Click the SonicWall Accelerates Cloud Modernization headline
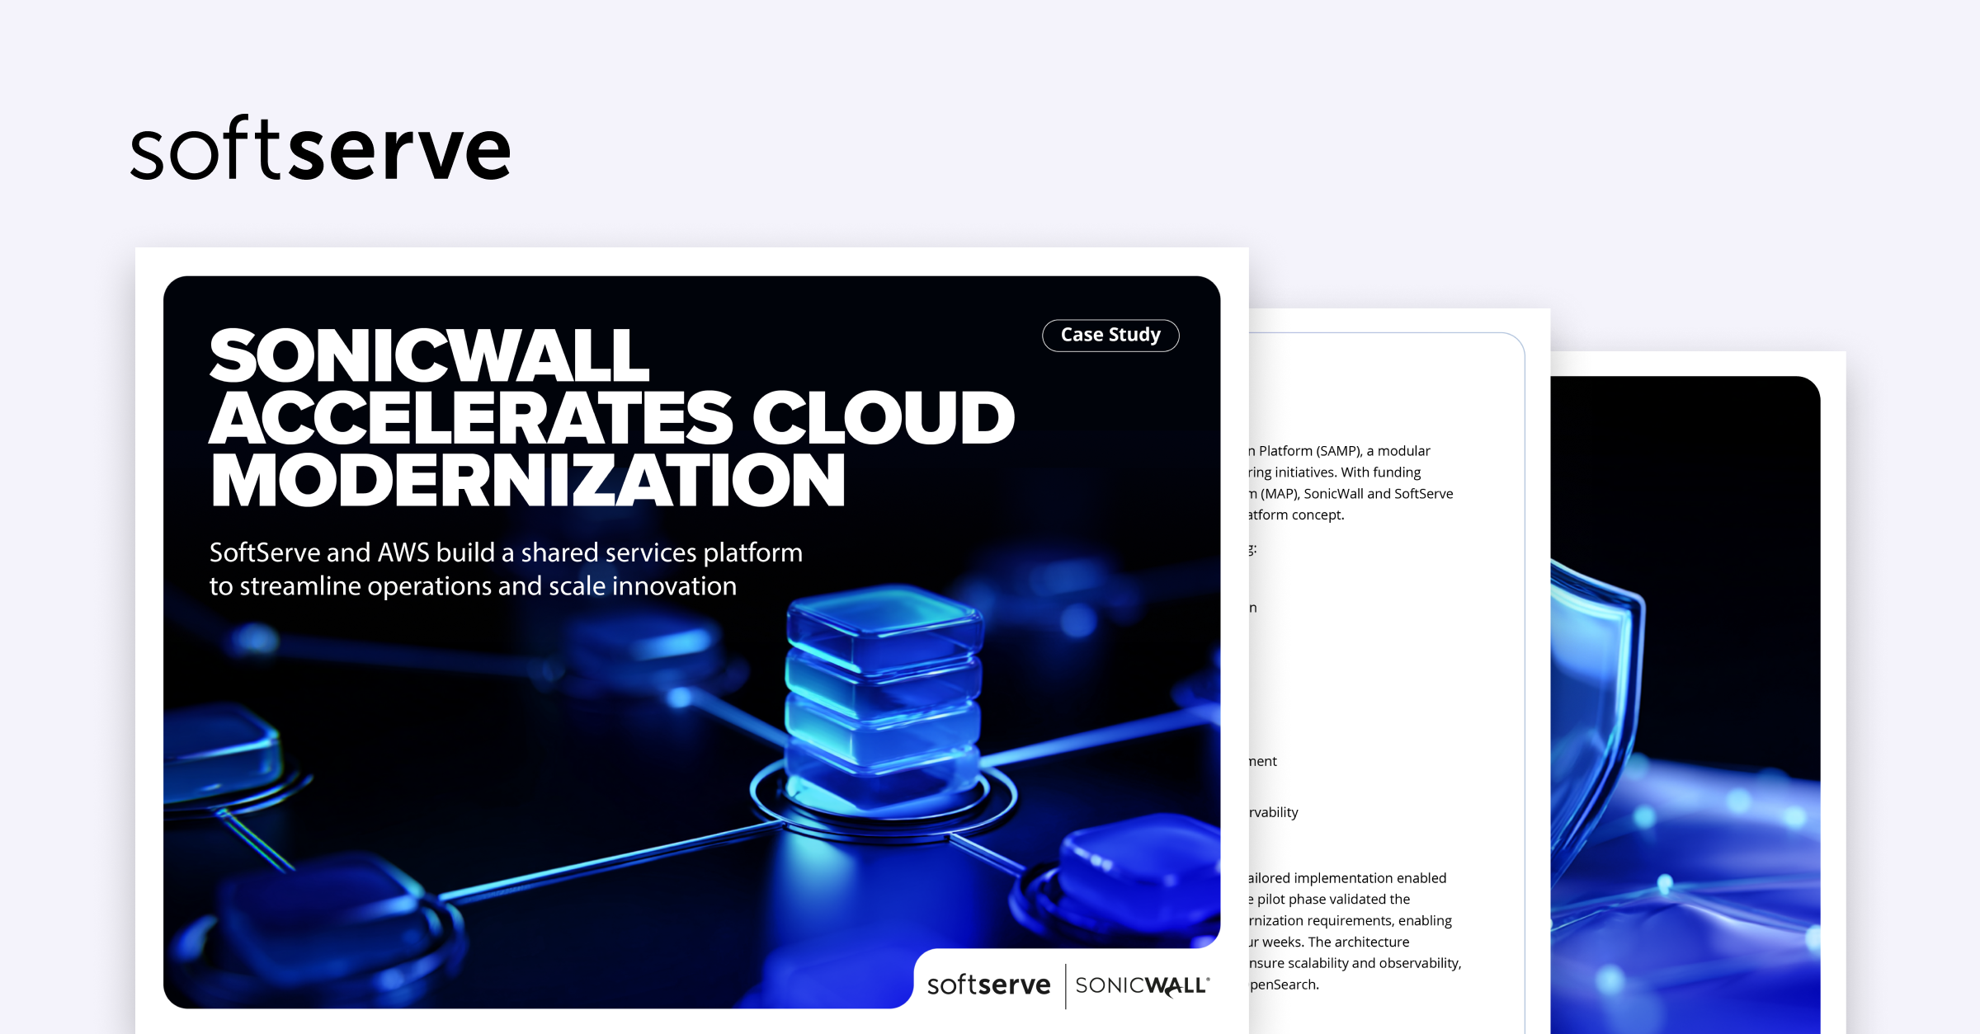Image resolution: width=1980 pixels, height=1034 pixels. point(611,417)
